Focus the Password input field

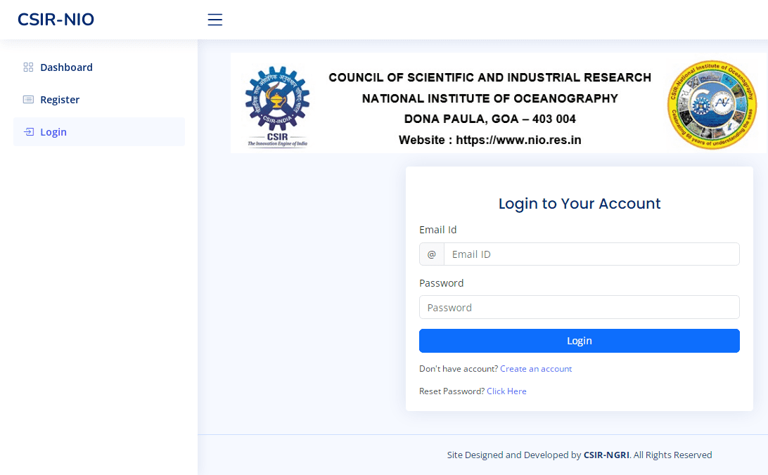579,307
